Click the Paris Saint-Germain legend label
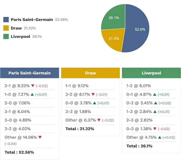The height and width of the screenshot is (160, 181). [32, 20]
